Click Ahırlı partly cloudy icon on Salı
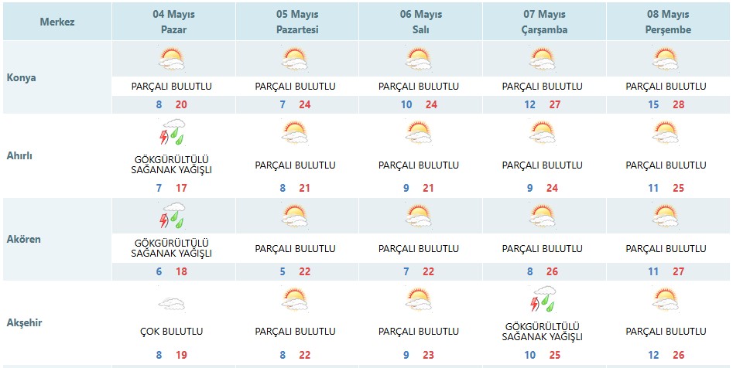 [x=419, y=132]
